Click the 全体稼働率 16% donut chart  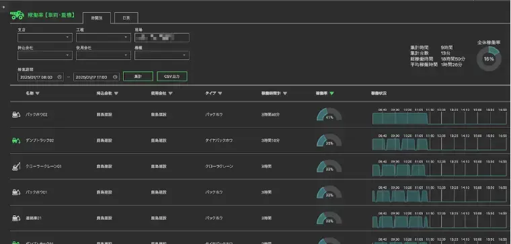coord(489,59)
